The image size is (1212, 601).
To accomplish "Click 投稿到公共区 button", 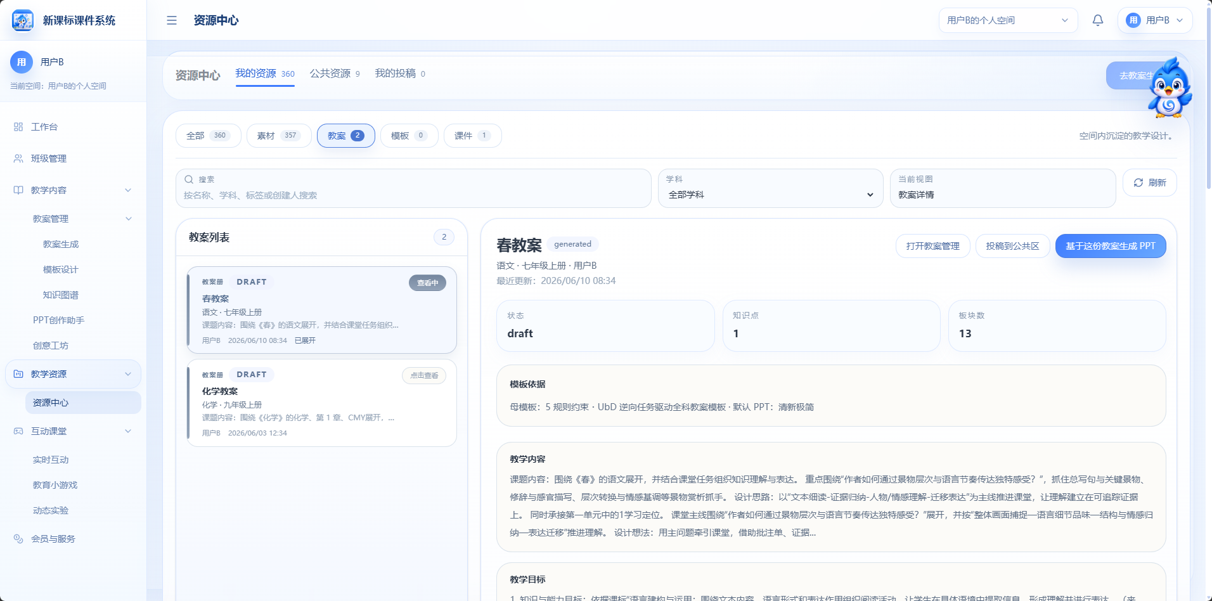I will pos(1013,246).
